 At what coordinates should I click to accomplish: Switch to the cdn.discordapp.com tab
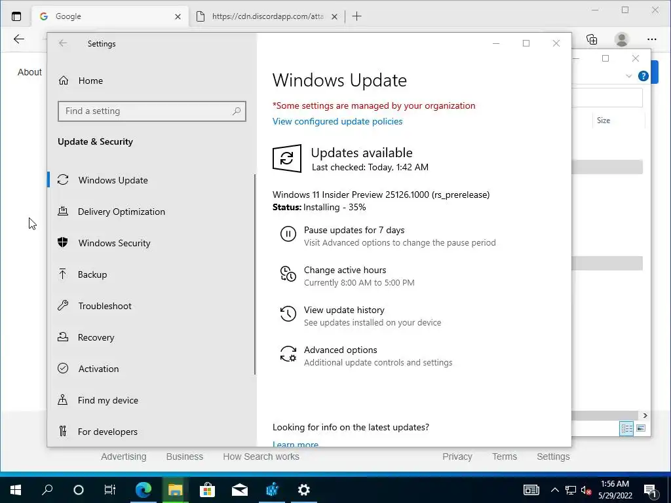click(267, 16)
